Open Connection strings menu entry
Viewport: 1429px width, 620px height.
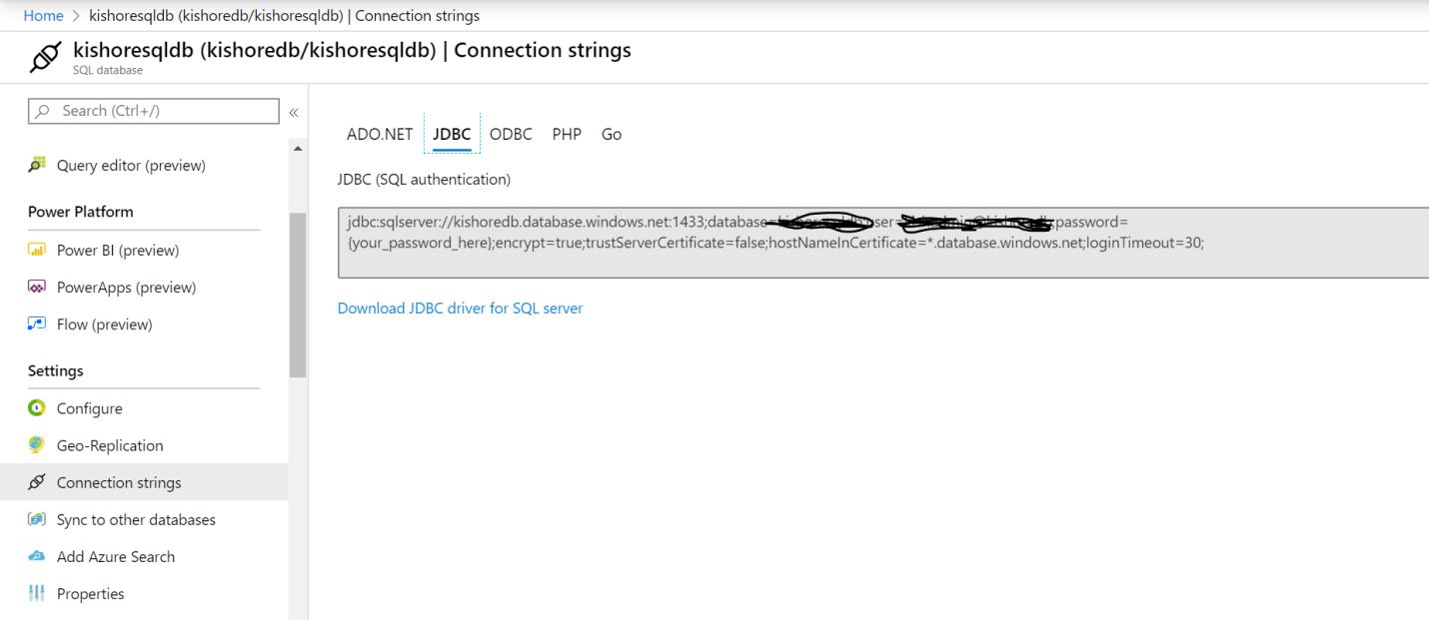click(x=119, y=482)
